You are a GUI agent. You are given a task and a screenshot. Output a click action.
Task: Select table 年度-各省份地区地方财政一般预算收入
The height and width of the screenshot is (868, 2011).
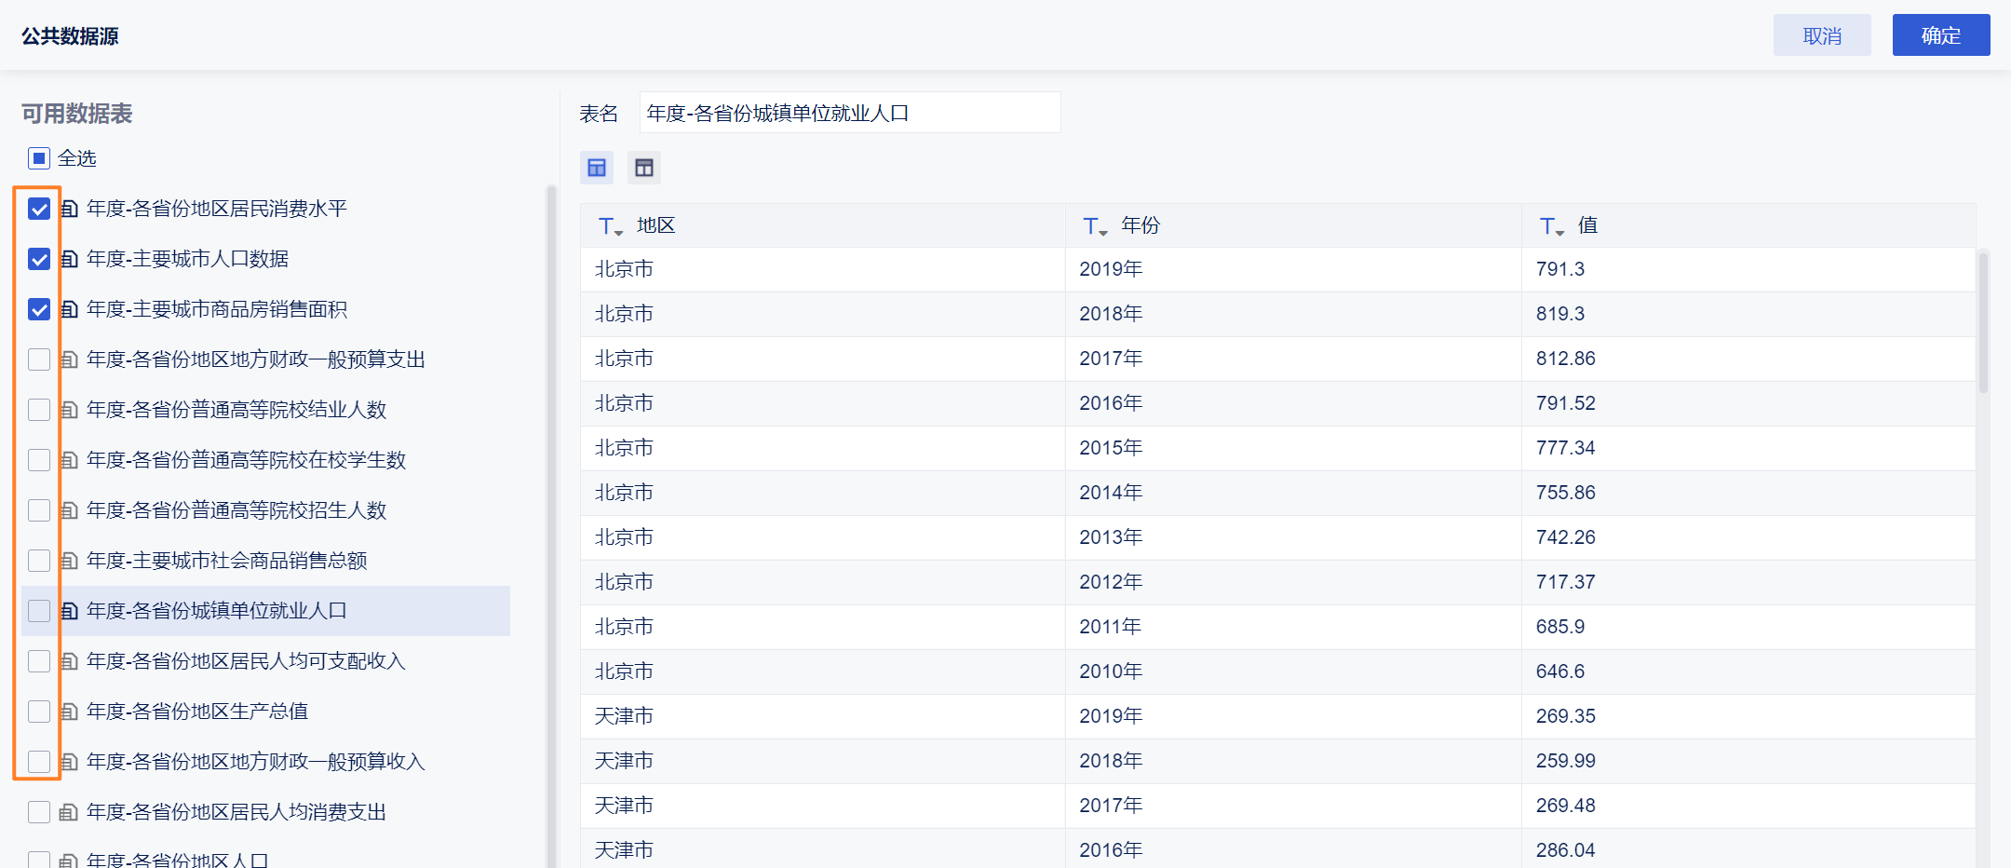pos(256,762)
